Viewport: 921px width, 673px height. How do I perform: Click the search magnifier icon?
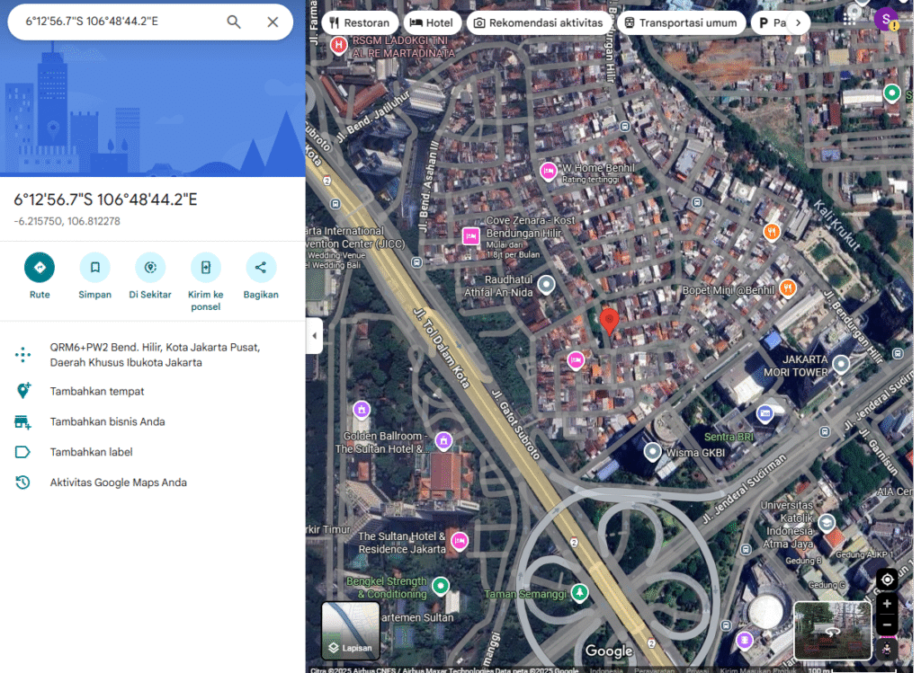(x=234, y=22)
